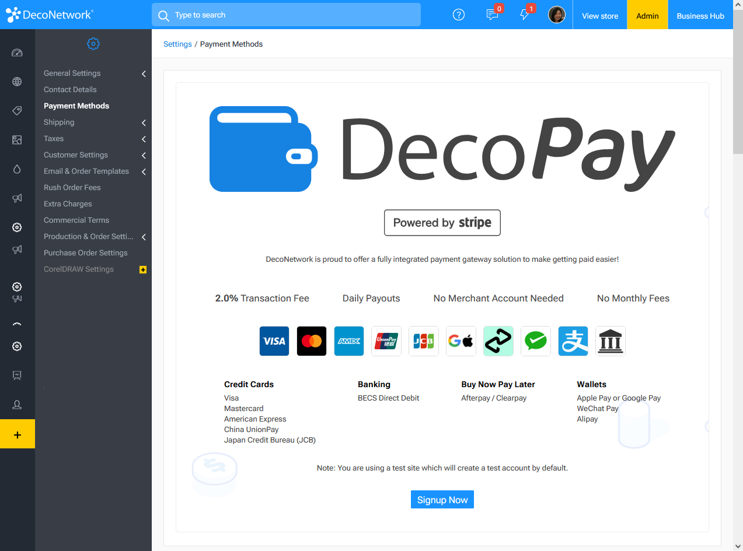This screenshot has height=551, width=743.
Task: Click the DecoNetwork logo
Action: click(49, 15)
